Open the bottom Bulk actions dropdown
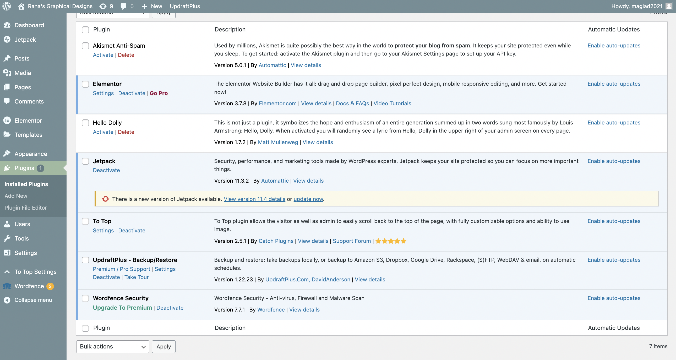This screenshot has height=360, width=676. [113, 347]
